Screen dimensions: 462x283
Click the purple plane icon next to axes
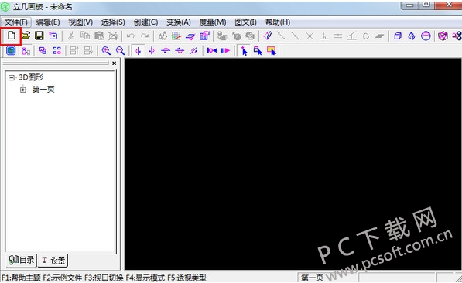(x=190, y=36)
